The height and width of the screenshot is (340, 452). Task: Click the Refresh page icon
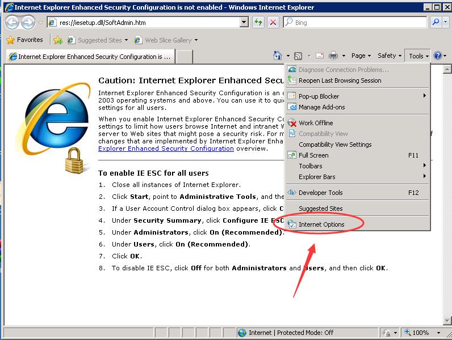(x=258, y=22)
